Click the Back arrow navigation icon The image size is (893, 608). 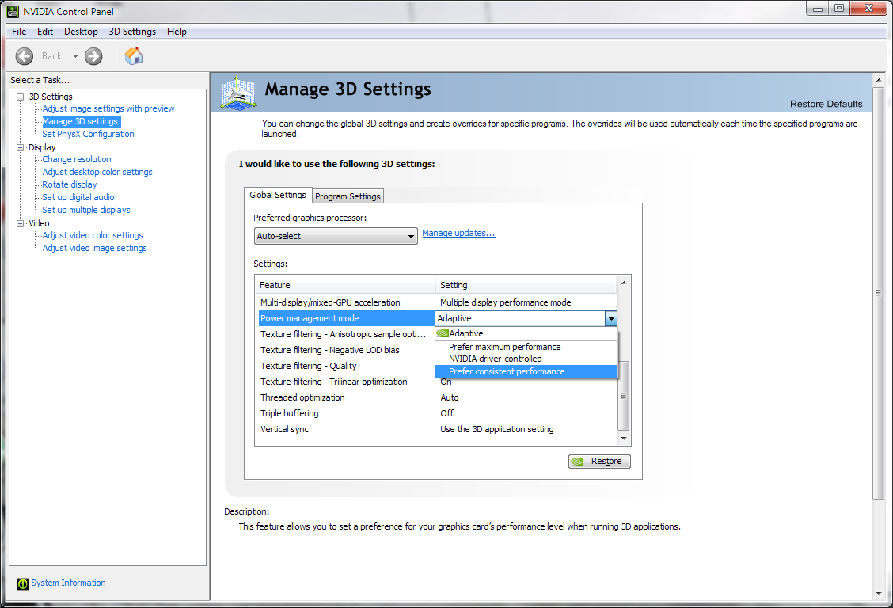(24, 56)
